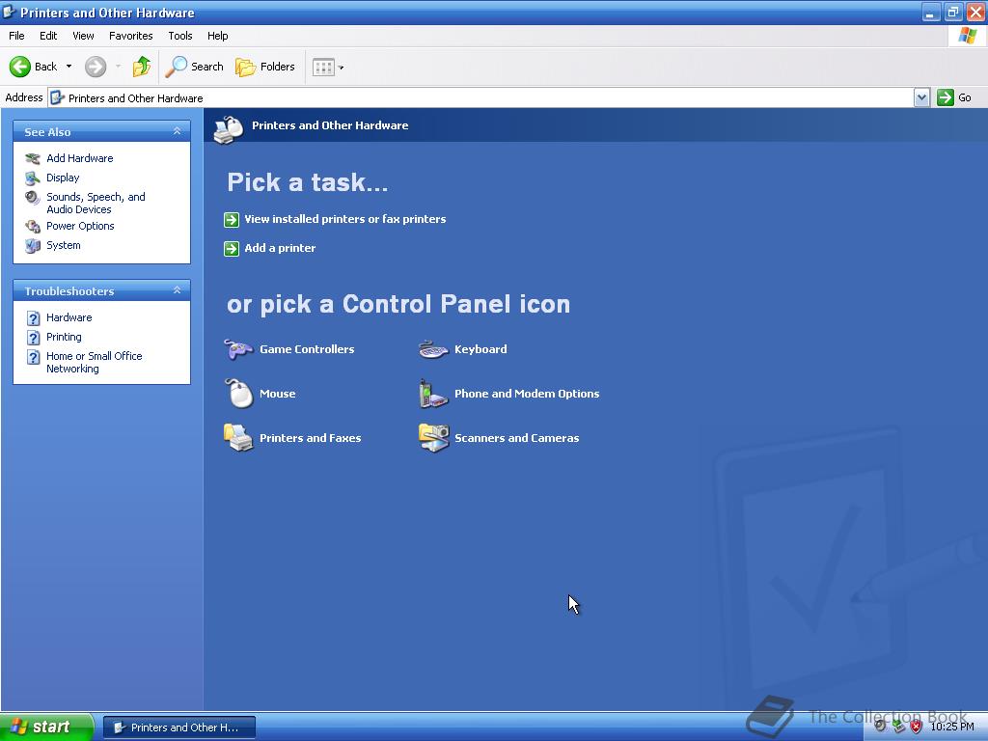Open the System link

pos(63,245)
